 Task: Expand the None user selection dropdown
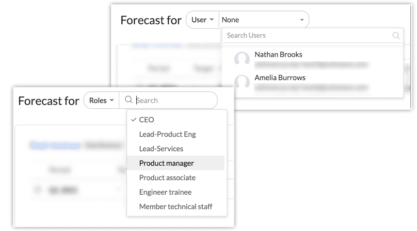pos(263,20)
